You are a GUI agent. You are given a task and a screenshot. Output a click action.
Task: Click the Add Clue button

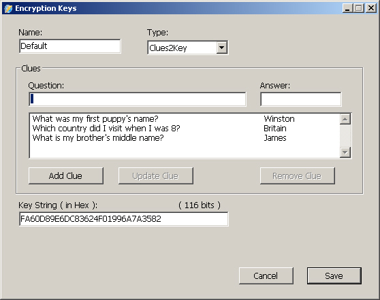coord(66,176)
